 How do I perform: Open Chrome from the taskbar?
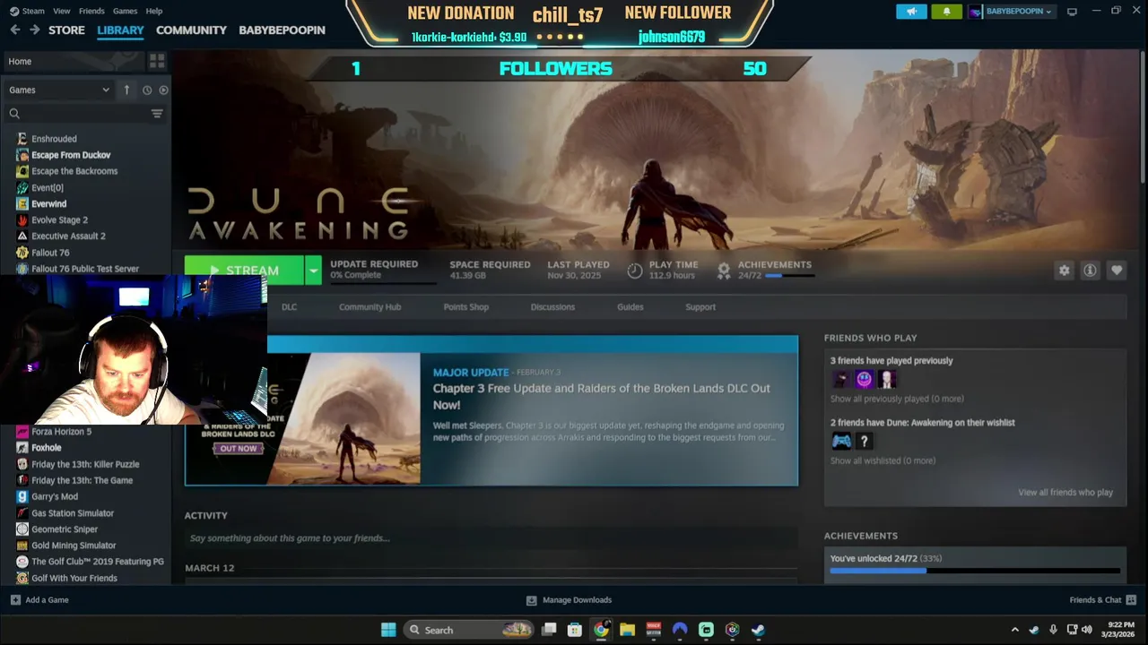click(x=601, y=630)
